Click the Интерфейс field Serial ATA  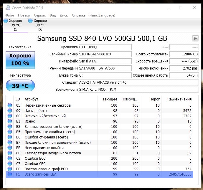(105, 61)
